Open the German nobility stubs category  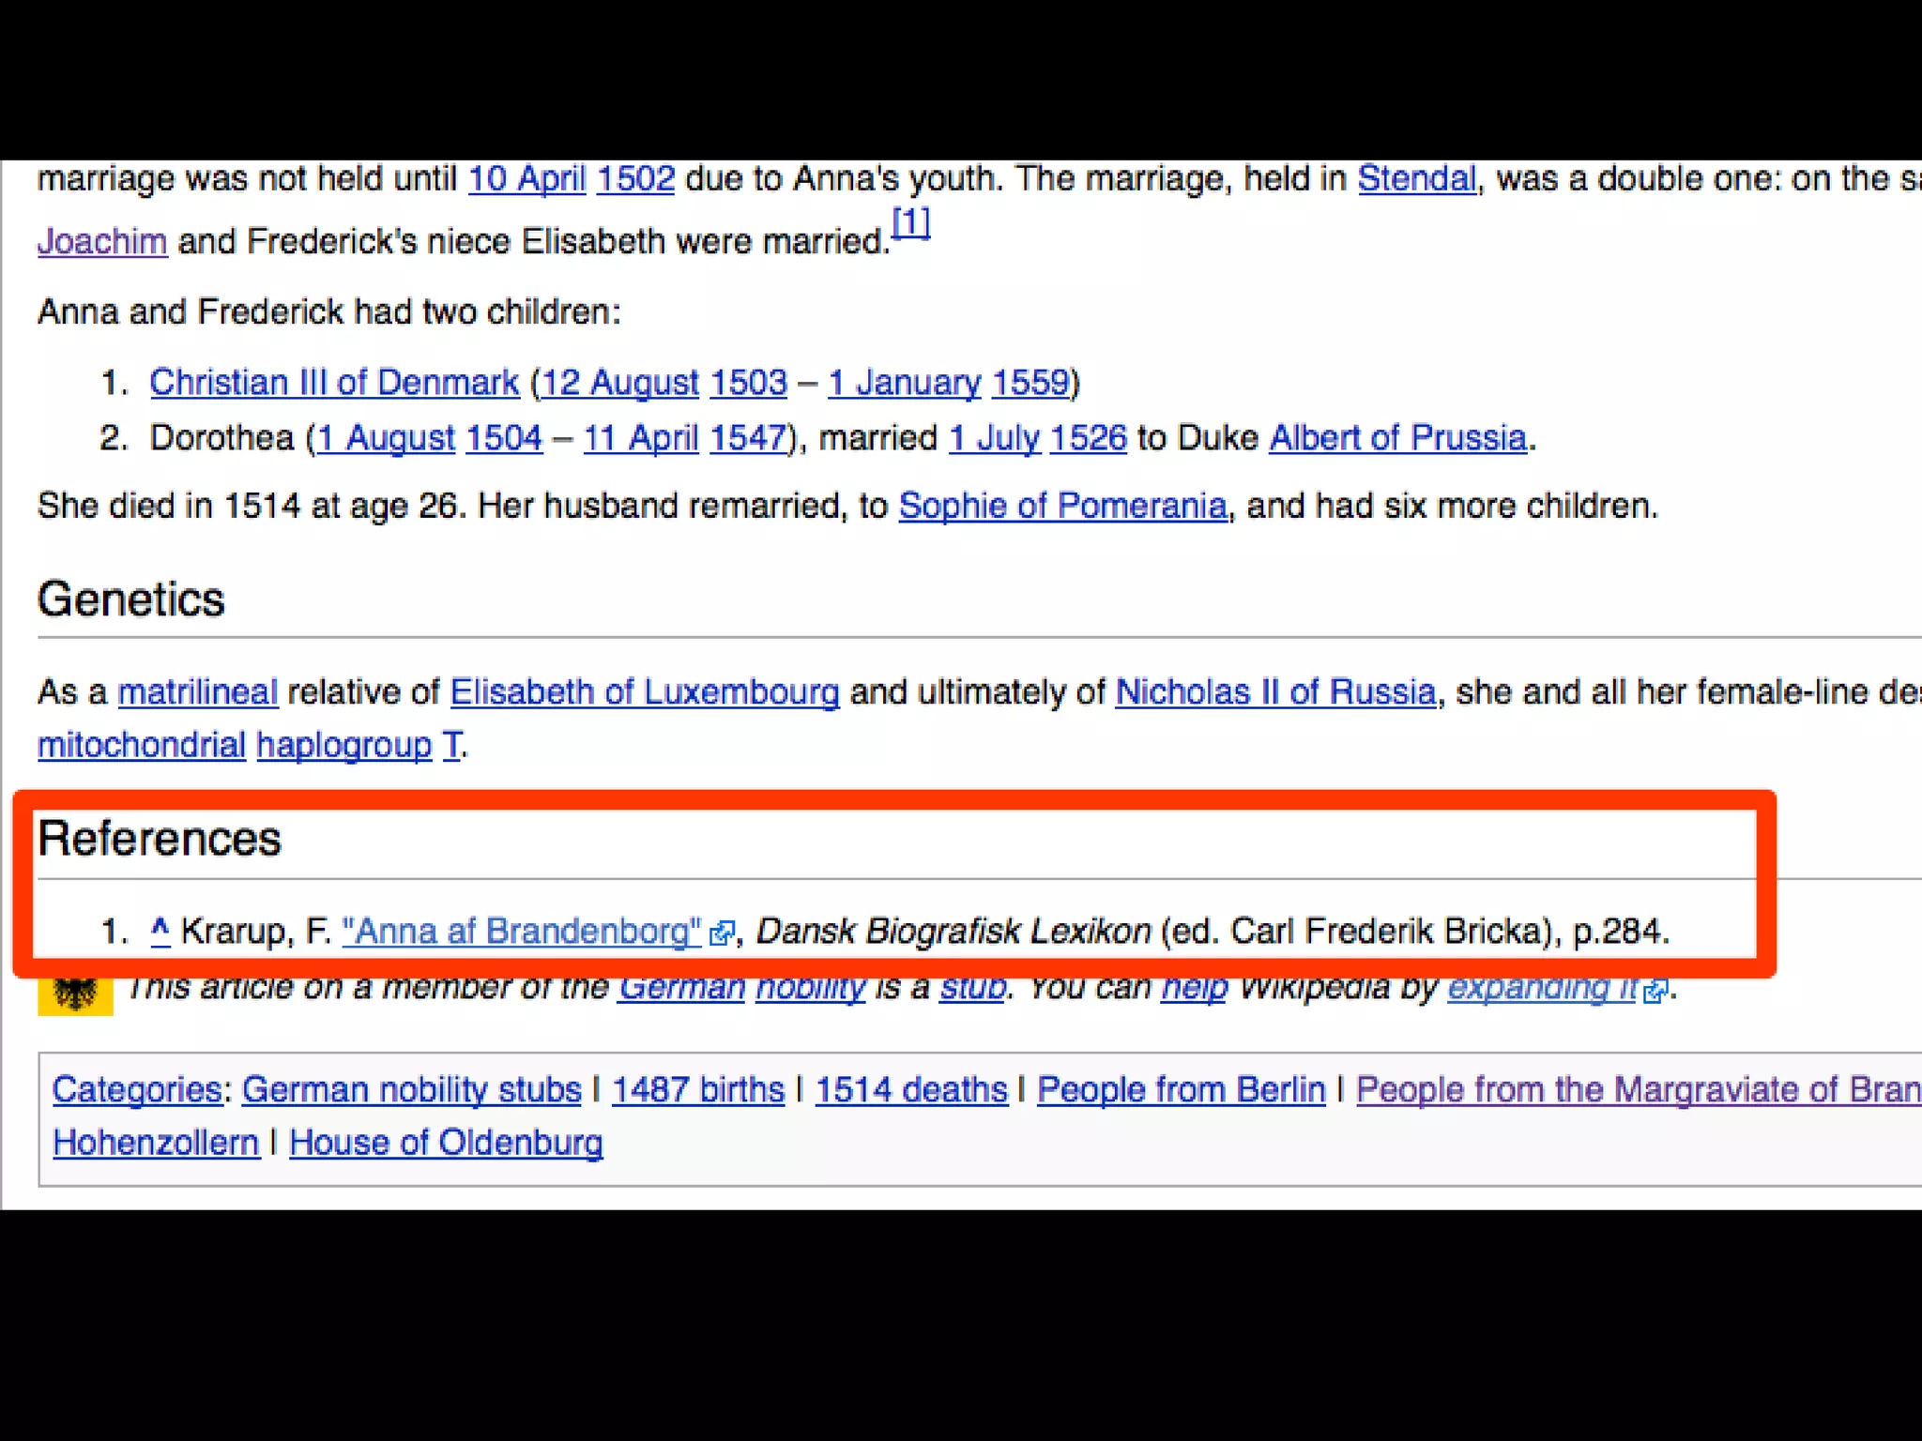tap(412, 1090)
